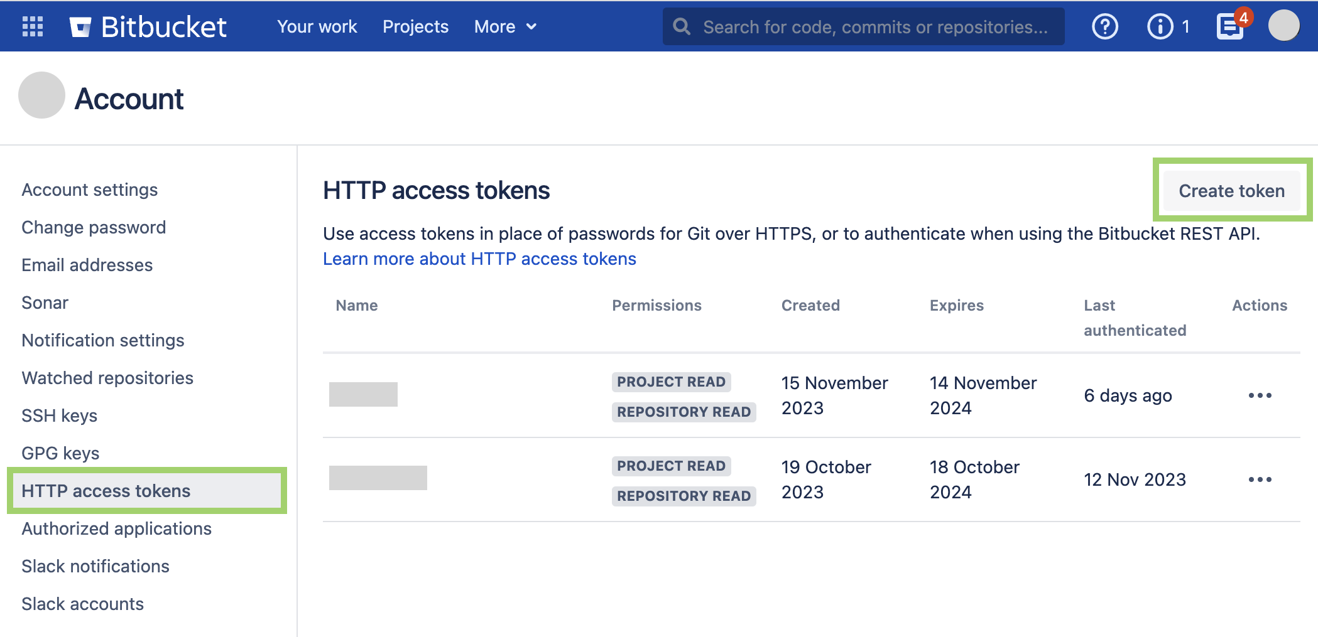Open the Help question mark icon
Image resolution: width=1318 pixels, height=637 pixels.
[1105, 26]
